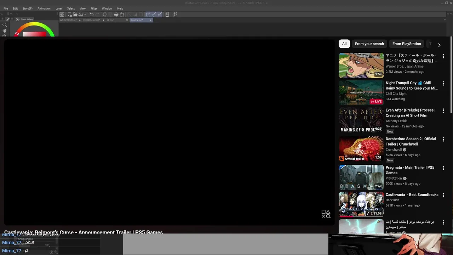Open the Select menu
The height and width of the screenshot is (255, 453).
coord(71,8)
